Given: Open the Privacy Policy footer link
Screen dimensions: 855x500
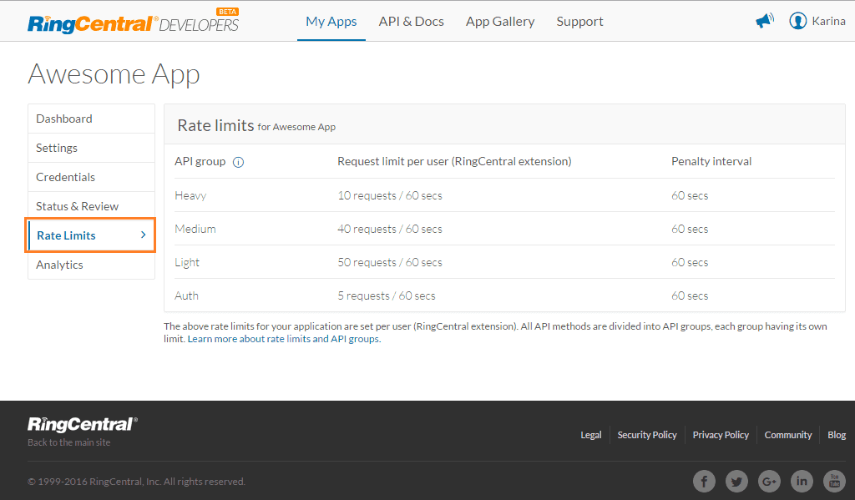Looking at the screenshot, I should tap(721, 435).
